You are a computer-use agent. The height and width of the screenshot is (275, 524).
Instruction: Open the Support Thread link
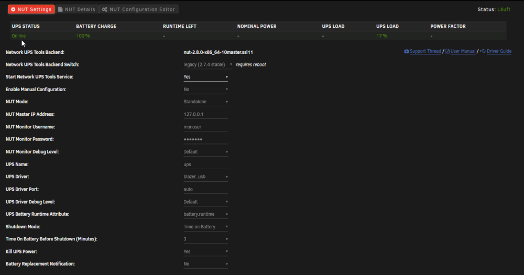pyautogui.click(x=425, y=51)
